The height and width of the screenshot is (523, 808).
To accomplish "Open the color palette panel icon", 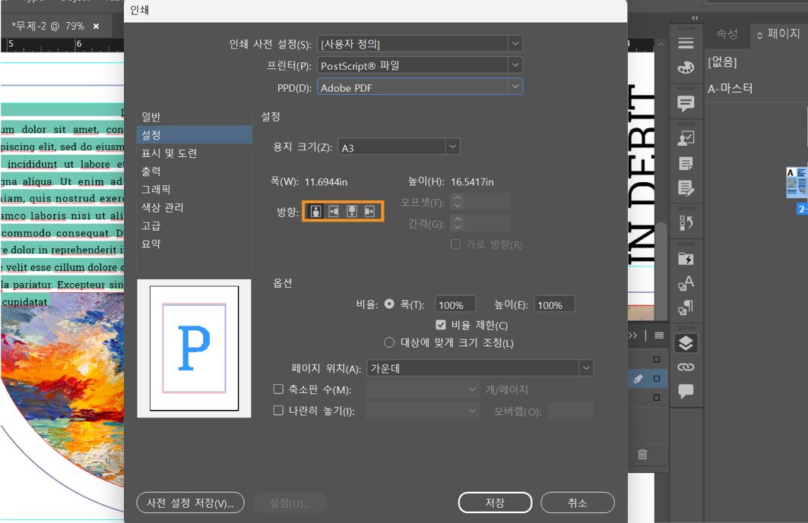I will coord(686,68).
